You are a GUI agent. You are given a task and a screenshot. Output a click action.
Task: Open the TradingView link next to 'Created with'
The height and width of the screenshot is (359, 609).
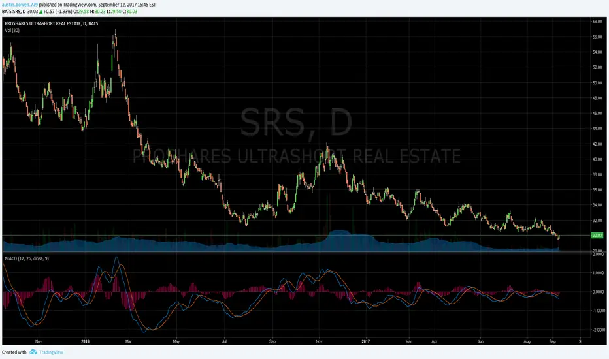point(51,352)
